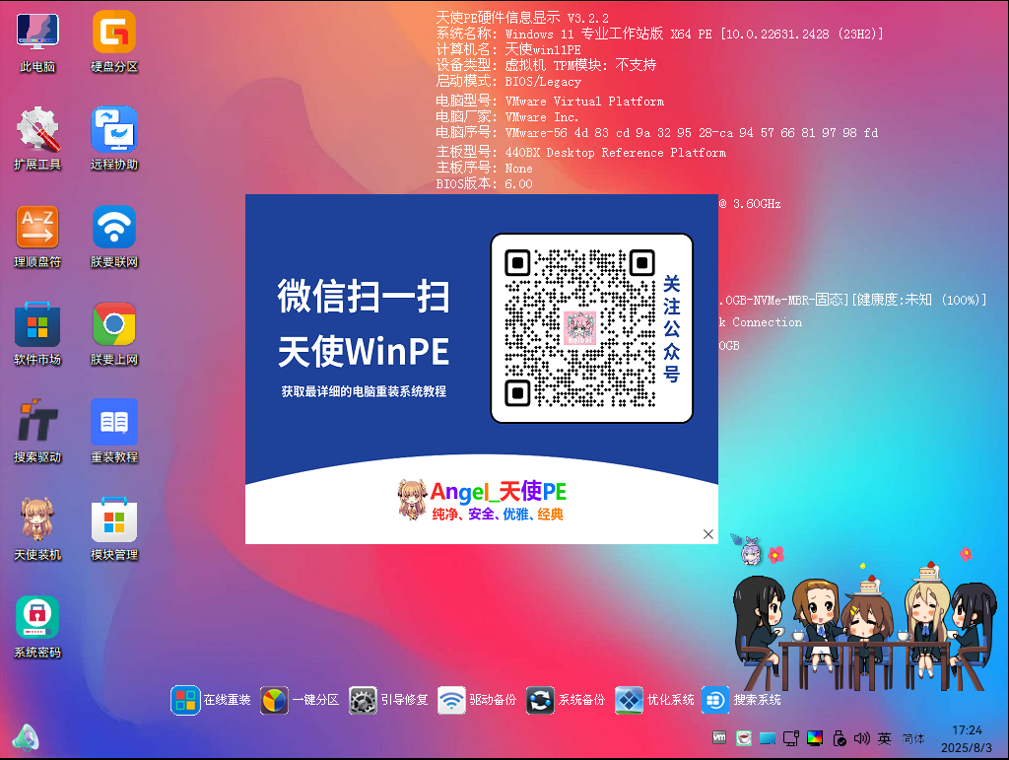Open 软件市场 software market icon
The image size is (1009, 760).
[x=37, y=334]
